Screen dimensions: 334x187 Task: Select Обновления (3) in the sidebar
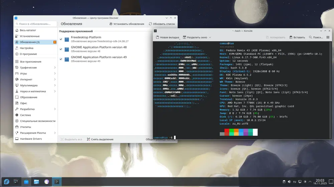coord(36,42)
